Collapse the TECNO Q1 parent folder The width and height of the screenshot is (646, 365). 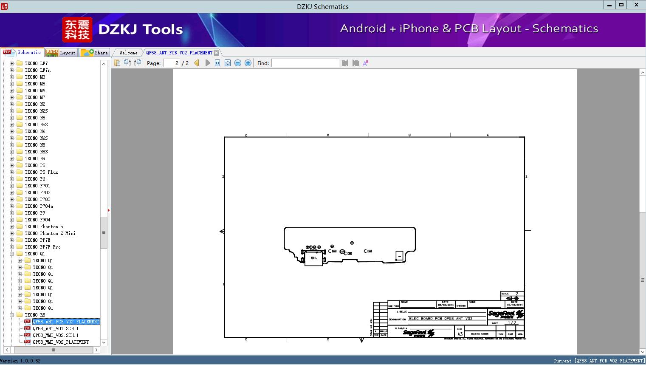pyautogui.click(x=12, y=254)
